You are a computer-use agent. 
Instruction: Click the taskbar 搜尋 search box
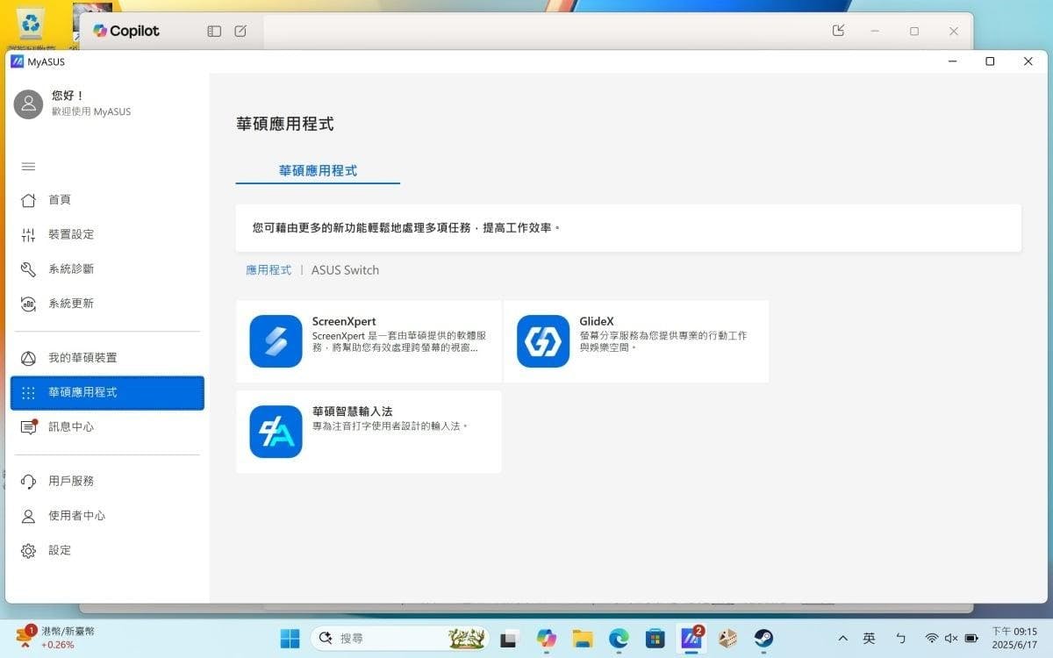[x=400, y=638]
